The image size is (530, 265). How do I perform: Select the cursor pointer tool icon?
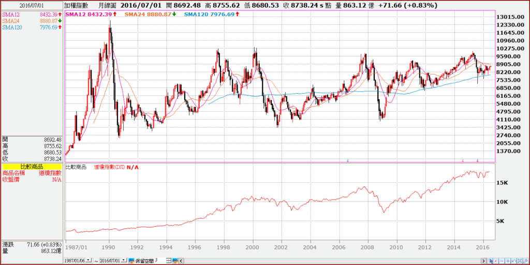[x=490, y=261]
